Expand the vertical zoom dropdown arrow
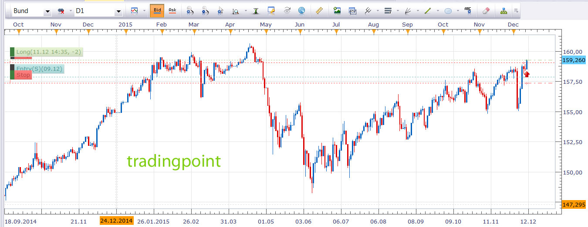 (x=246, y=11)
